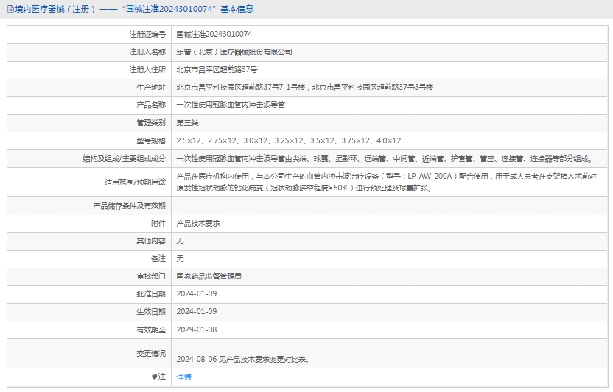Click the 生效日期 value 2024-01-09
The height and width of the screenshot is (392, 613).
[197, 311]
